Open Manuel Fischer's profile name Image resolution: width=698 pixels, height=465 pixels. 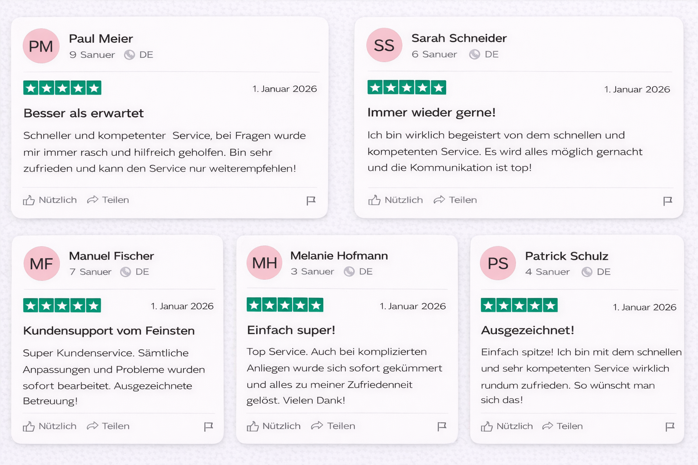coord(111,256)
